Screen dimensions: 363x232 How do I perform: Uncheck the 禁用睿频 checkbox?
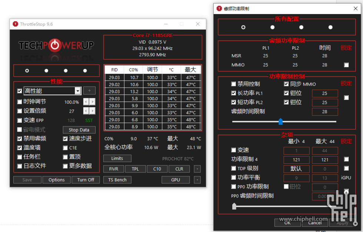coord(19,139)
